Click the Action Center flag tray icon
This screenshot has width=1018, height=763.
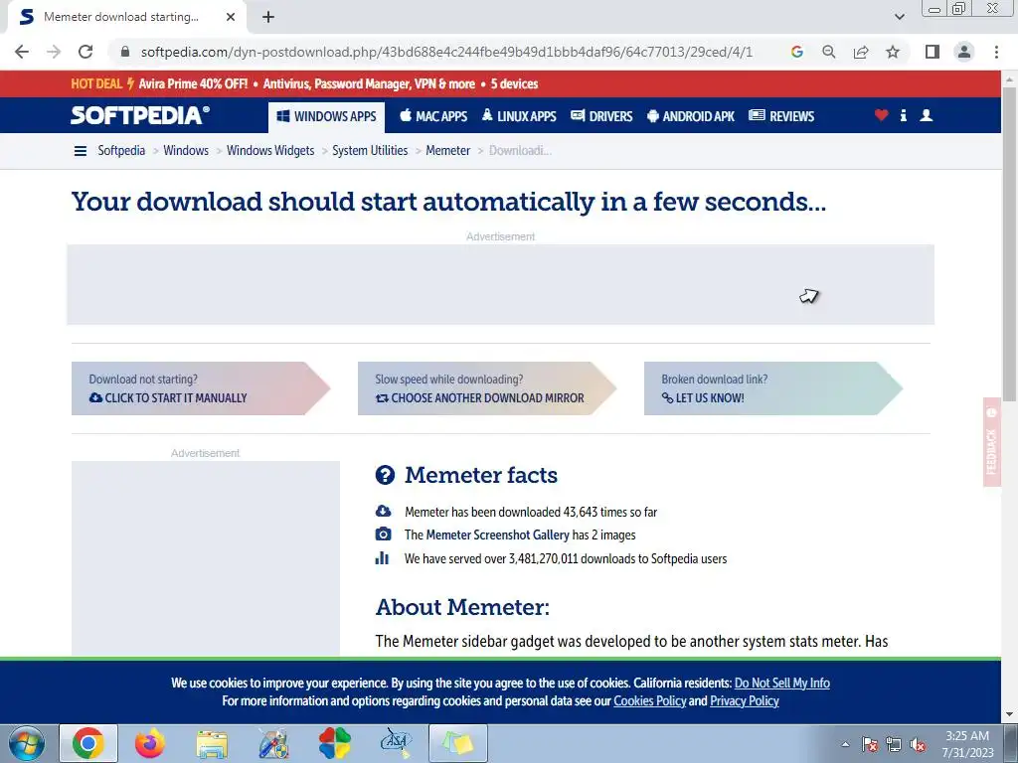pos(870,744)
